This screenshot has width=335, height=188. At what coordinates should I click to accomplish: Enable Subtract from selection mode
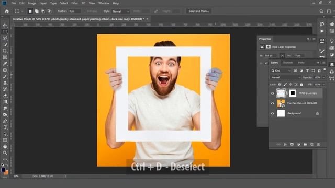tap(43, 11)
